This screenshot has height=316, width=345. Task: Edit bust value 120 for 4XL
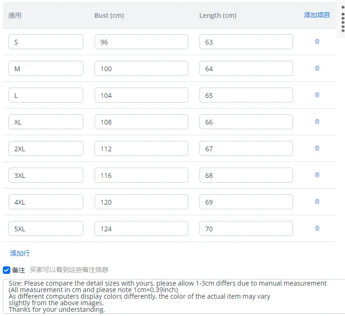pos(141,202)
